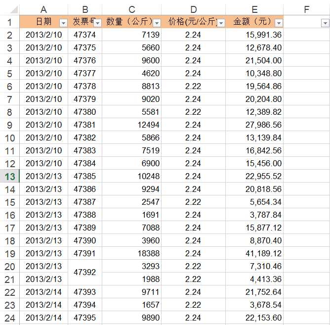
Task: Click the 金额（元） header cell
Action: 254,22
